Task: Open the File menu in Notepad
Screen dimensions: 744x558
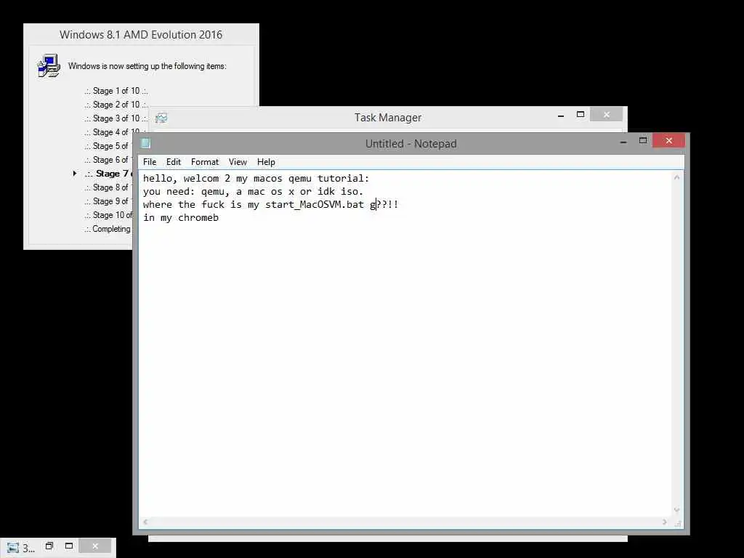Action: coord(150,162)
